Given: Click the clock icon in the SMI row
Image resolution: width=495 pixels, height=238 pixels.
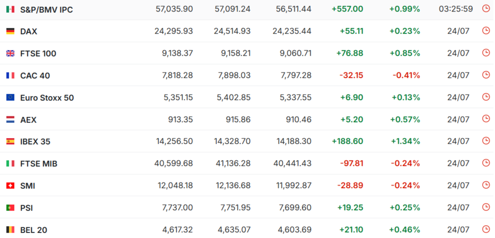Looking at the screenshot, I should pyautogui.click(x=486, y=185).
